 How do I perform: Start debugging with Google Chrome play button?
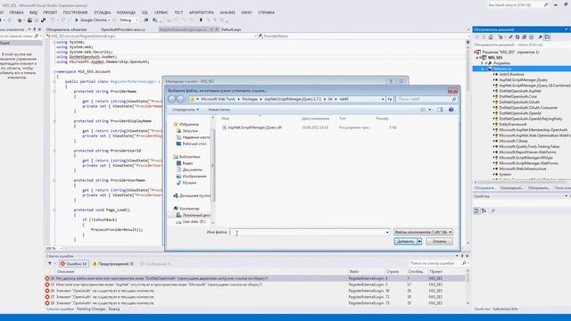pos(91,20)
